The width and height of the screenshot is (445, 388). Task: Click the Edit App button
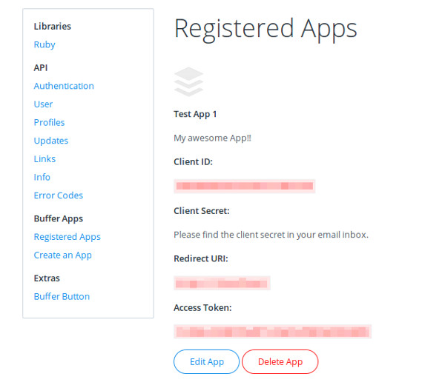pos(207,361)
